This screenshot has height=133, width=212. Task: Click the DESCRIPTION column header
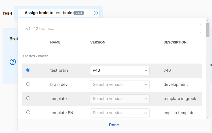click(175, 42)
